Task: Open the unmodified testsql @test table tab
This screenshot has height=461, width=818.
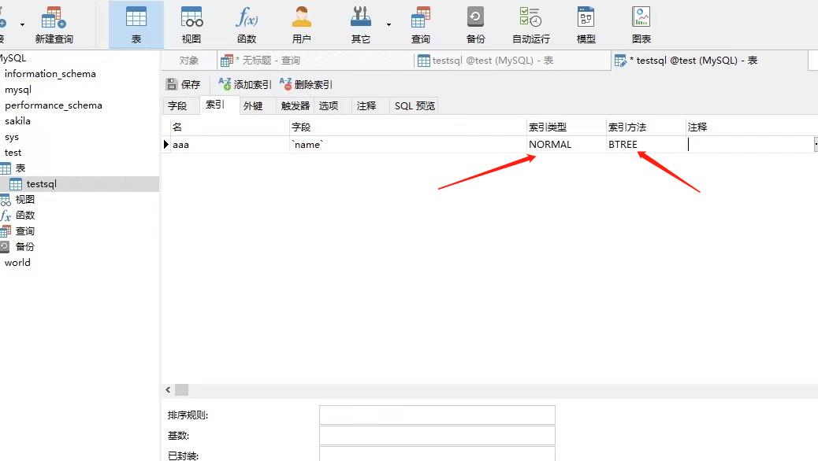Action: coord(512,61)
